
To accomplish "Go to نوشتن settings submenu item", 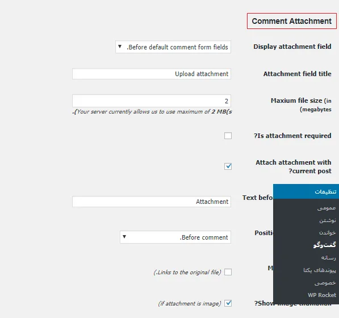I will pos(328,220).
